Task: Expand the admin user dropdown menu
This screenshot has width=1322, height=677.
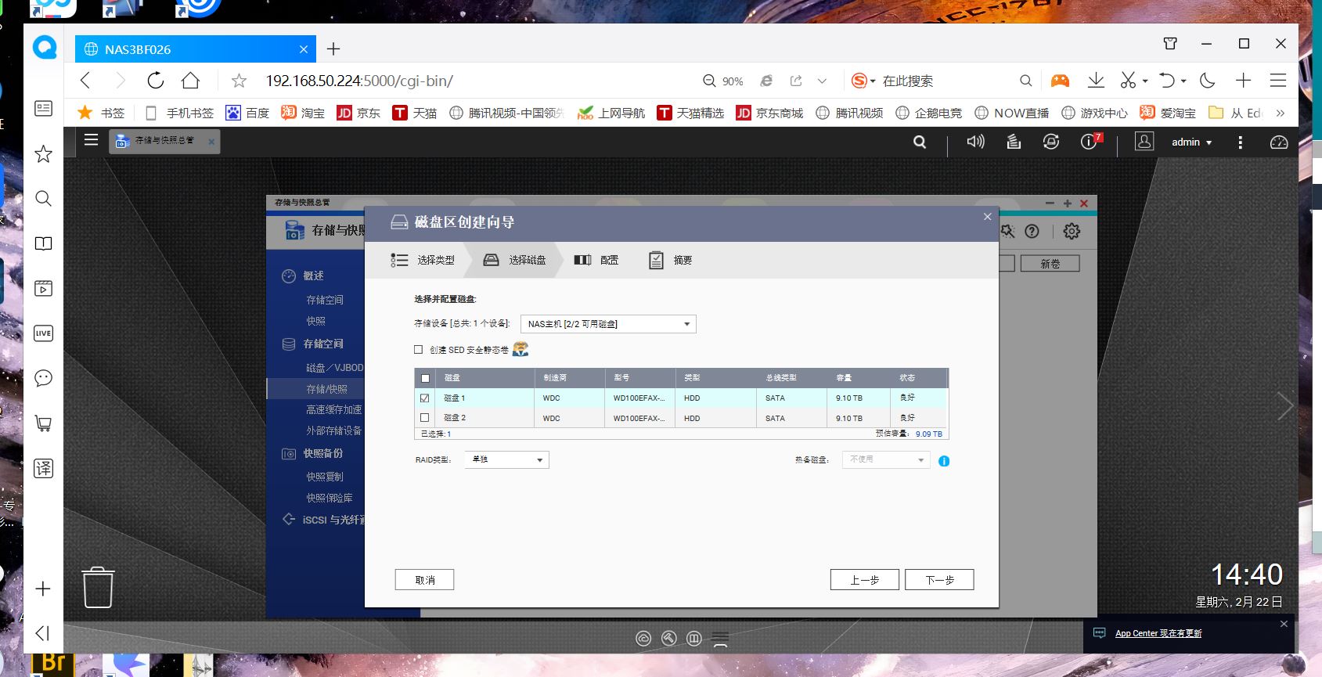Action: coord(1209,142)
